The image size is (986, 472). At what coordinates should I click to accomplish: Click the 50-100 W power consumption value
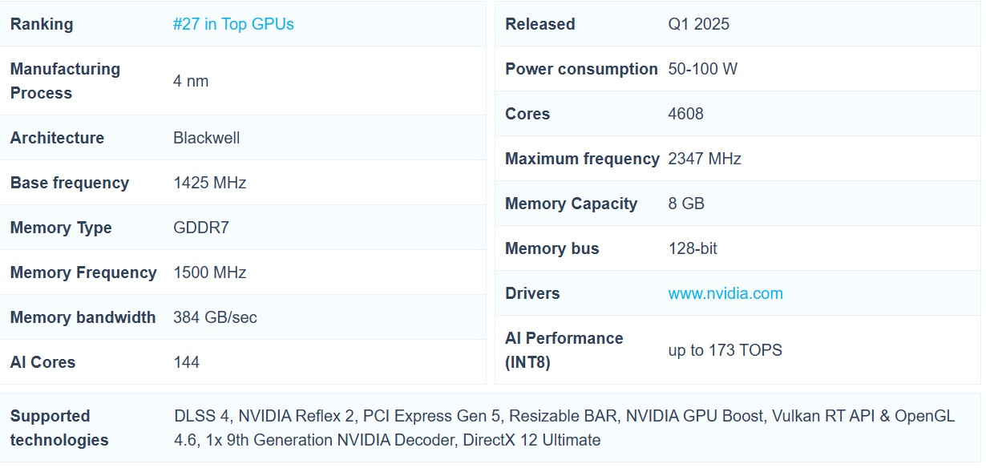point(702,69)
